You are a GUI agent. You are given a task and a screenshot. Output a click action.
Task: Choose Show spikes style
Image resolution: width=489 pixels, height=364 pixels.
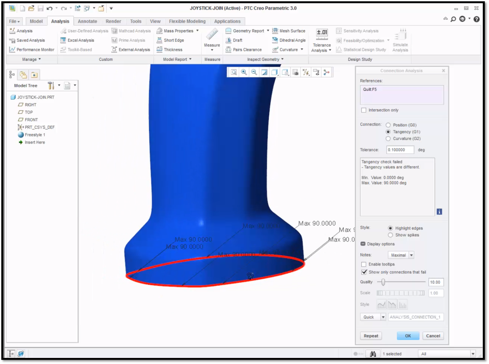390,235
